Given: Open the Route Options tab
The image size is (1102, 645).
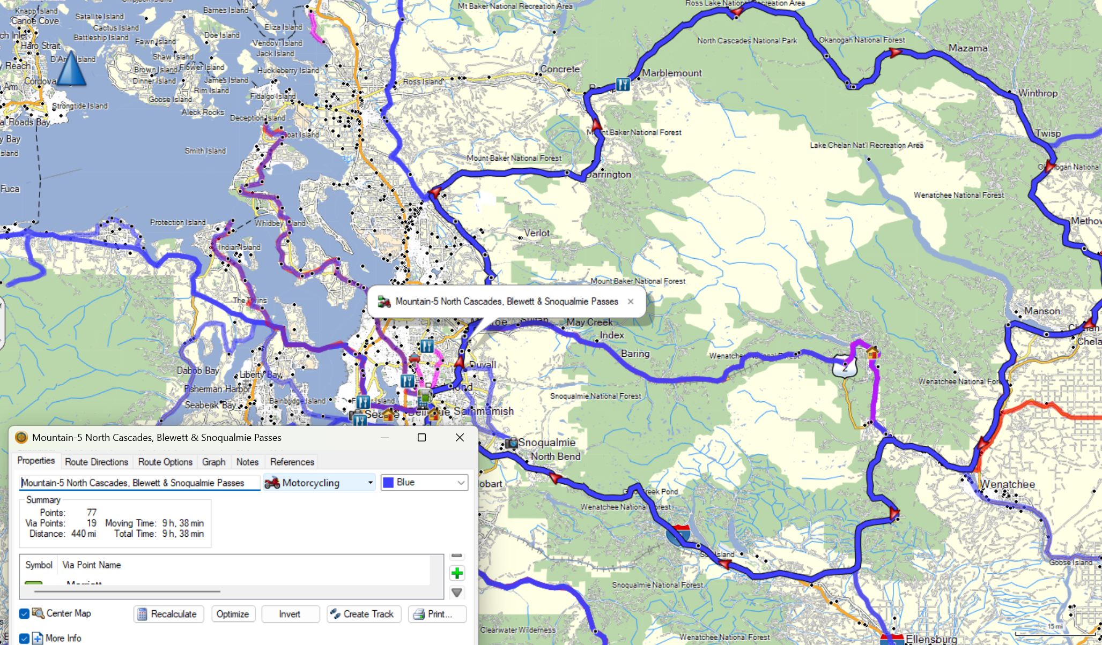Looking at the screenshot, I should (165, 462).
